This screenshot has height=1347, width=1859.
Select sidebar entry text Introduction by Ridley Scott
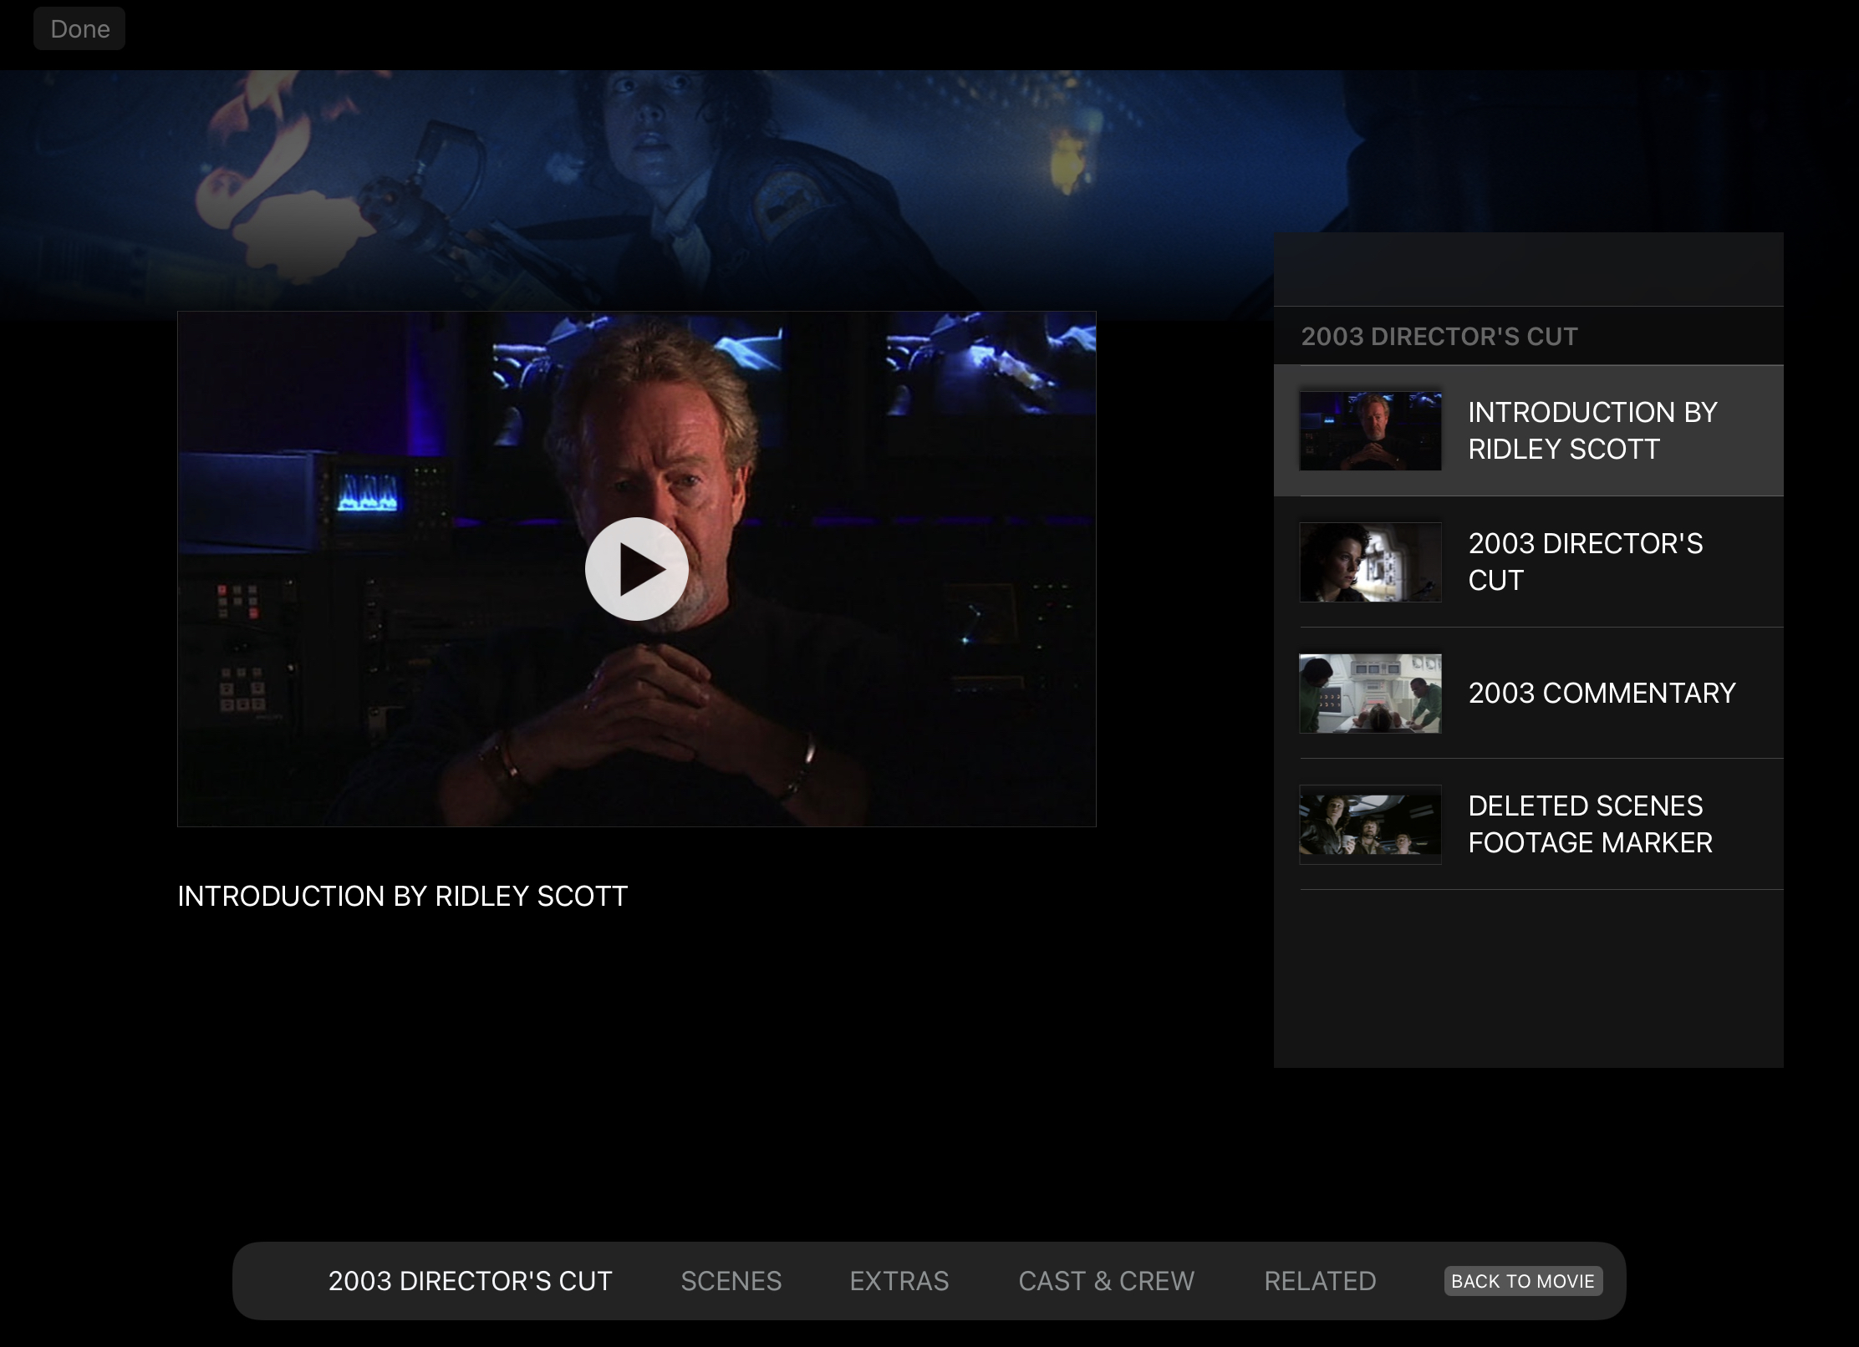[x=1592, y=430]
